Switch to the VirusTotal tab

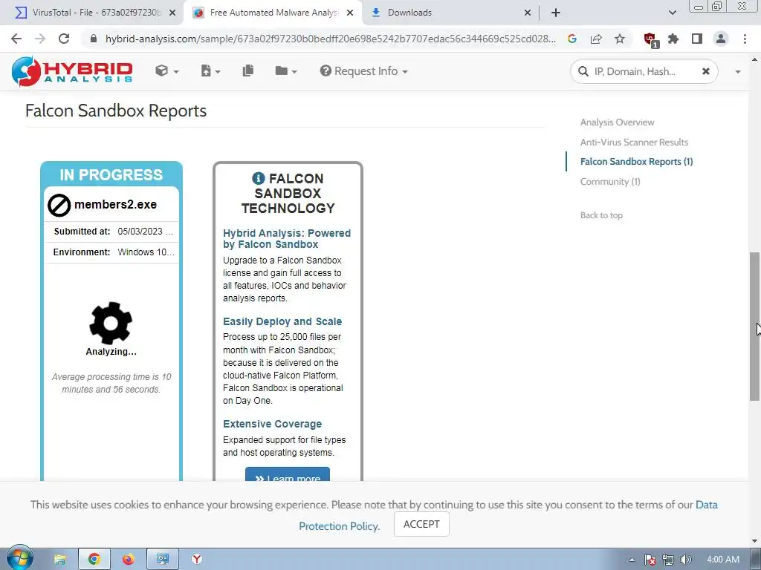tap(96, 13)
